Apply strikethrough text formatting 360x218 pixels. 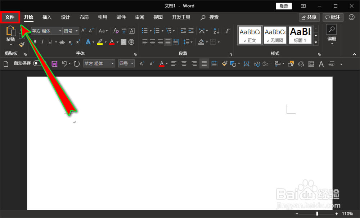coord(62,42)
